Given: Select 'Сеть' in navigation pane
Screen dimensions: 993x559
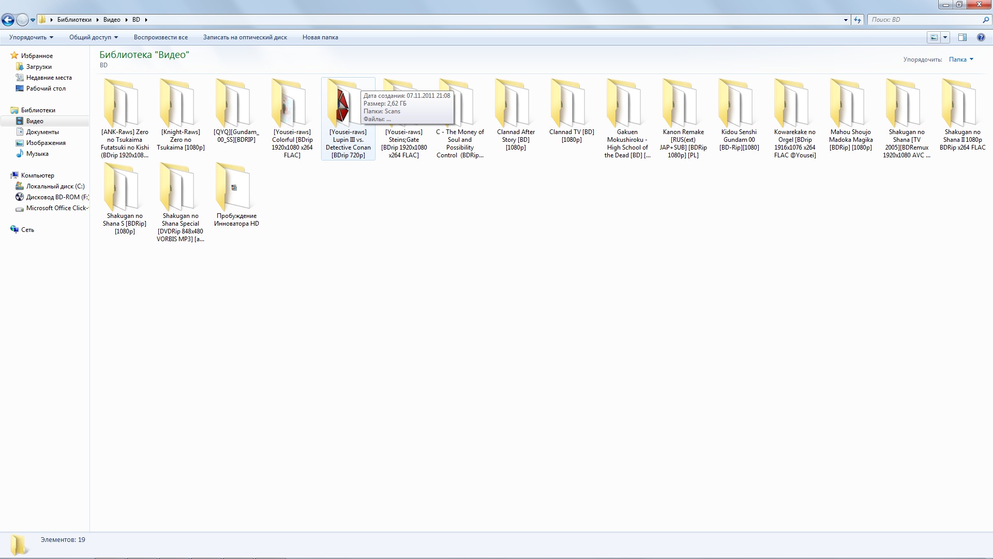Looking at the screenshot, I should click(x=27, y=230).
